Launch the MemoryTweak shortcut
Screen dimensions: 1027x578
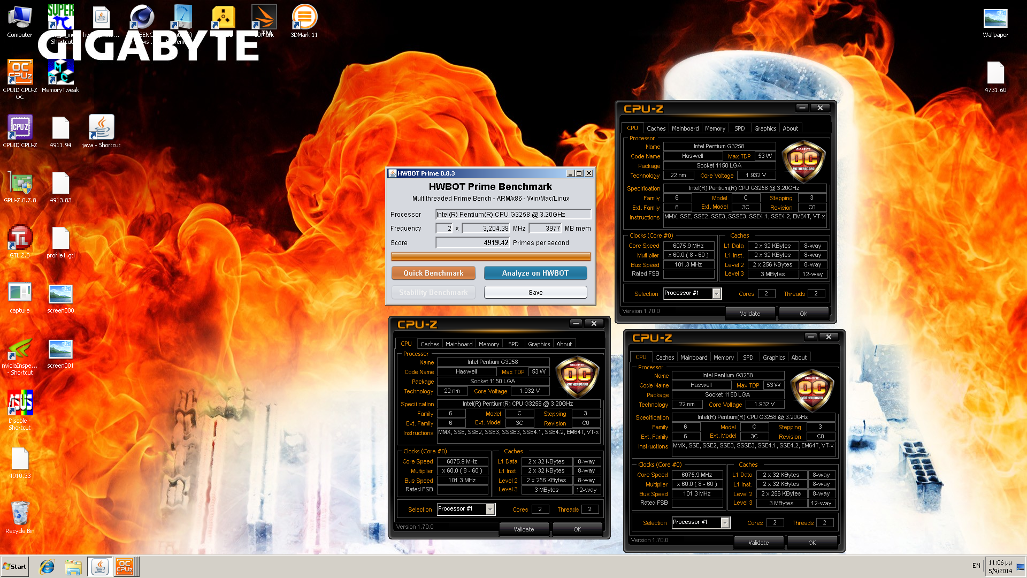coord(60,76)
